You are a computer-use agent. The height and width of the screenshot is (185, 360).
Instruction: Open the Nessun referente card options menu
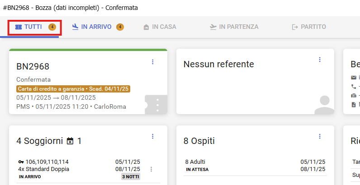pyautogui.click(x=320, y=60)
